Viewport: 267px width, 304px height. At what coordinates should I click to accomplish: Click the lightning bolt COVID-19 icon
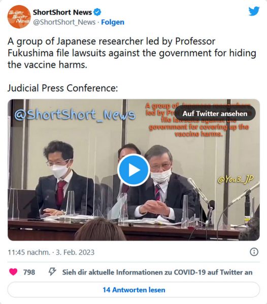coord(52,272)
